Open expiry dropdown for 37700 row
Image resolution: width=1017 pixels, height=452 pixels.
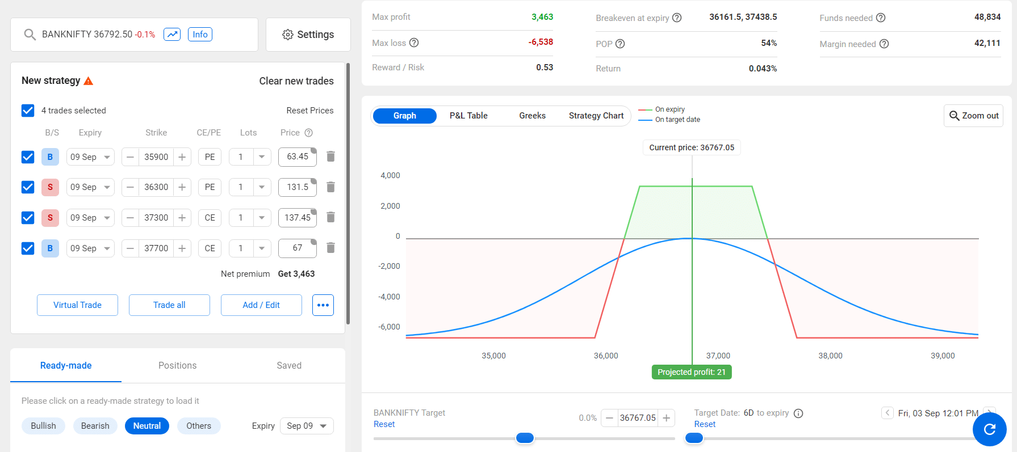pos(90,248)
